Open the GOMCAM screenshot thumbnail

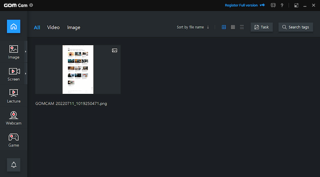[78, 70]
